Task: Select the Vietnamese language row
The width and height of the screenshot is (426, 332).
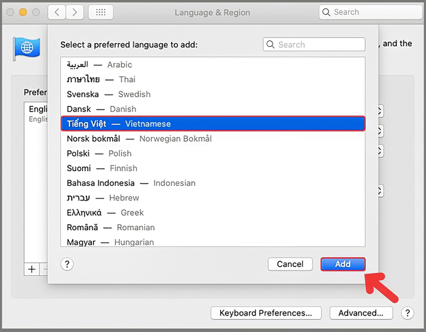Action: coord(213,124)
